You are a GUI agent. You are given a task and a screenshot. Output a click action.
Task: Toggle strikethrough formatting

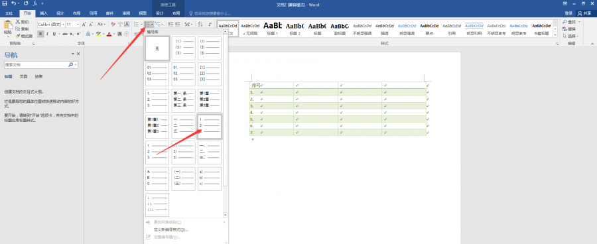(65, 34)
